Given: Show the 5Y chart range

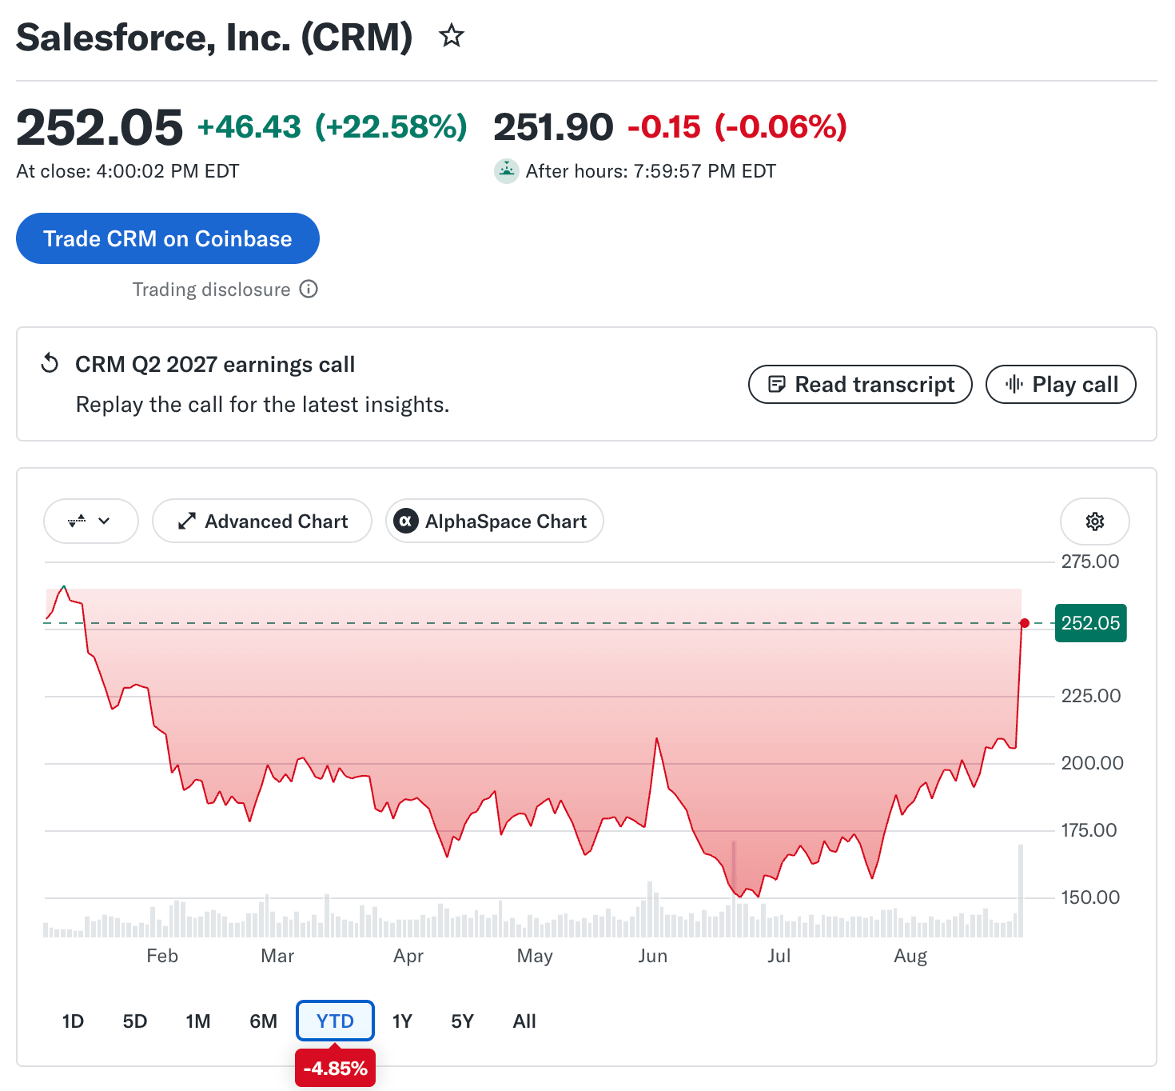Looking at the screenshot, I should point(462,1021).
